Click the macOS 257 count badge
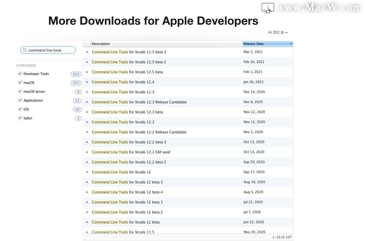366x241 pixels. click(x=76, y=83)
